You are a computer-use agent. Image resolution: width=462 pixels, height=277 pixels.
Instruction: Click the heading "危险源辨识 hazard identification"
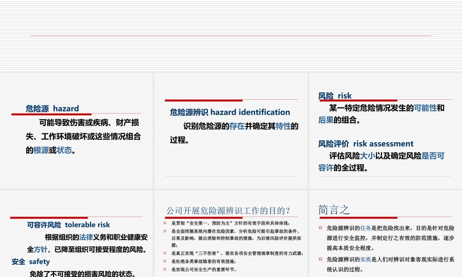coord(230,112)
